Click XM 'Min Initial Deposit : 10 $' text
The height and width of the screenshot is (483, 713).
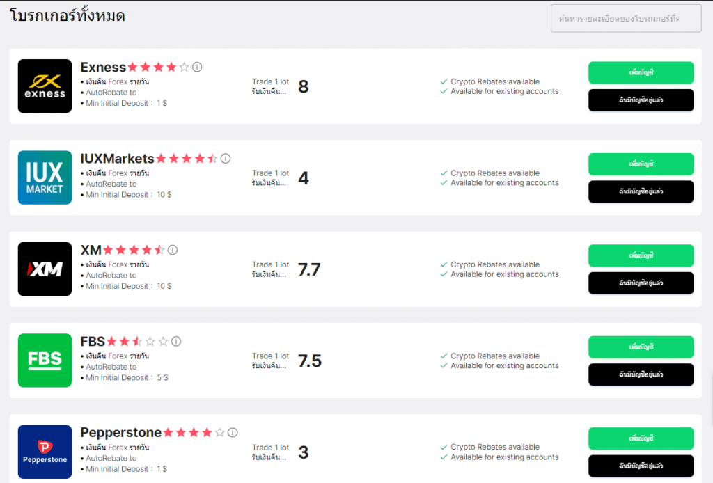click(x=129, y=286)
